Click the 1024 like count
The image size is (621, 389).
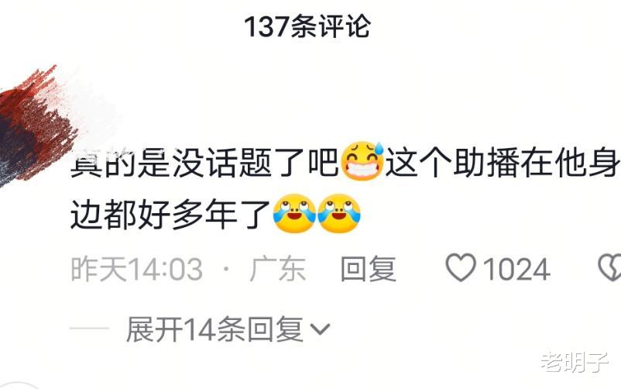point(516,269)
